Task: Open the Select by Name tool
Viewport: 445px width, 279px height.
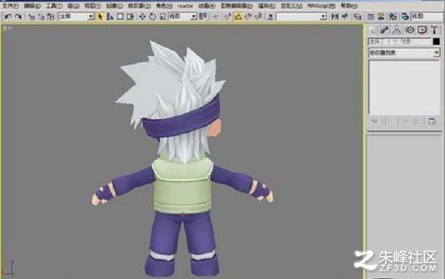Action: pyautogui.click(x=110, y=16)
